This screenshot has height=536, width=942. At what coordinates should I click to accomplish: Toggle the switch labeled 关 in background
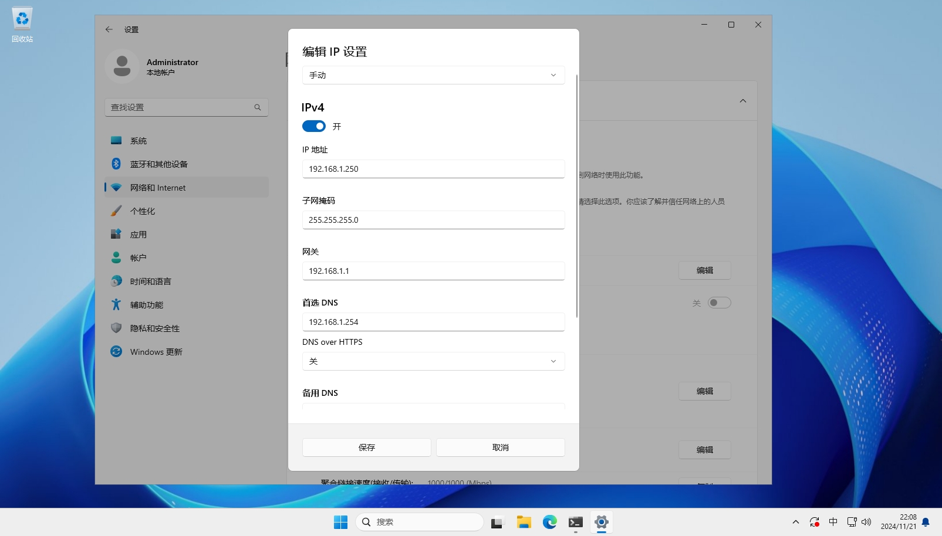tap(719, 303)
